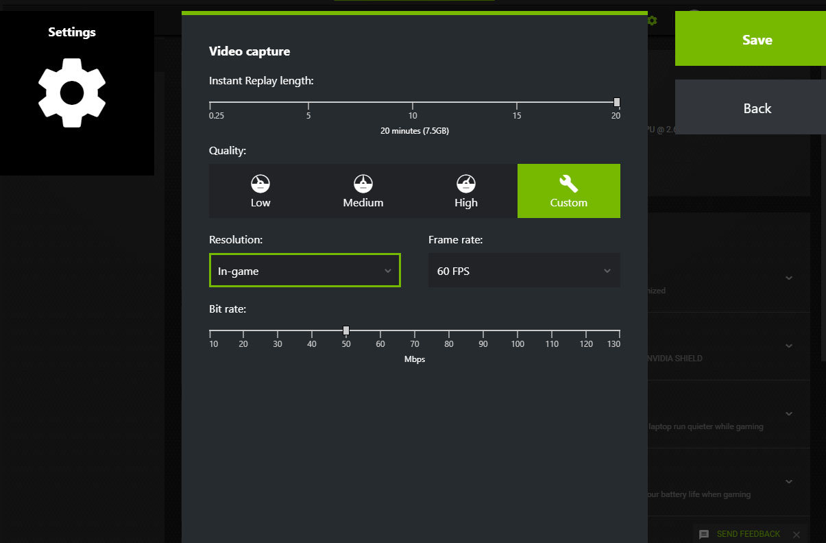The image size is (826, 543).
Task: Click the large Settings gear icon
Action: pyautogui.click(x=72, y=93)
